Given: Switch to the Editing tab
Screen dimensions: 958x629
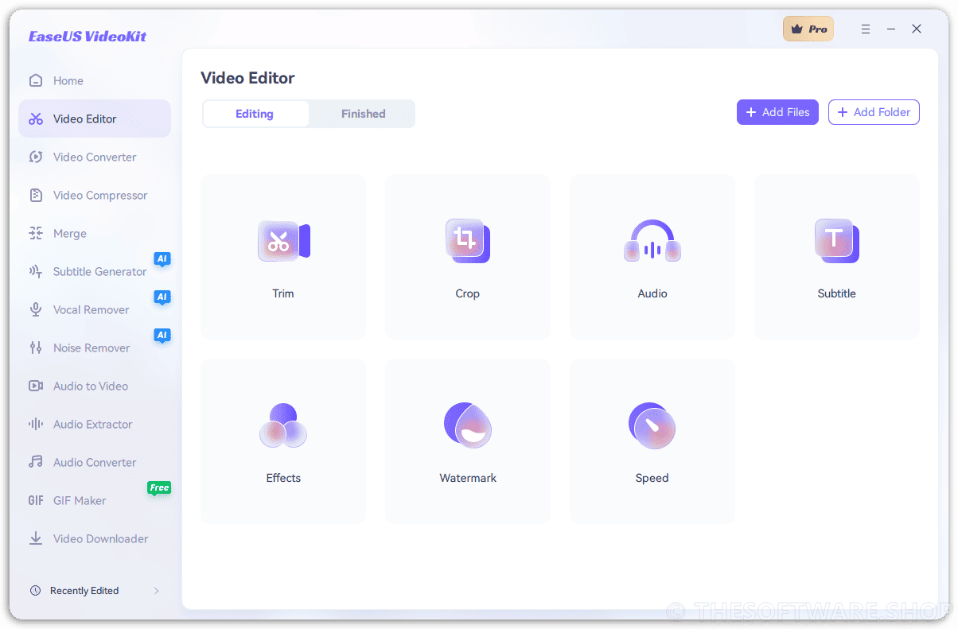Looking at the screenshot, I should tap(255, 114).
